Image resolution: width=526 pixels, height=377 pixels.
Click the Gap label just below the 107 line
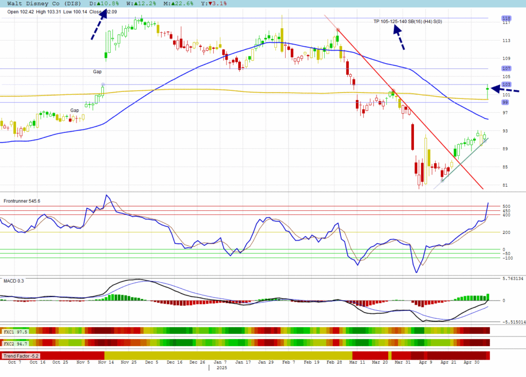coord(97,72)
